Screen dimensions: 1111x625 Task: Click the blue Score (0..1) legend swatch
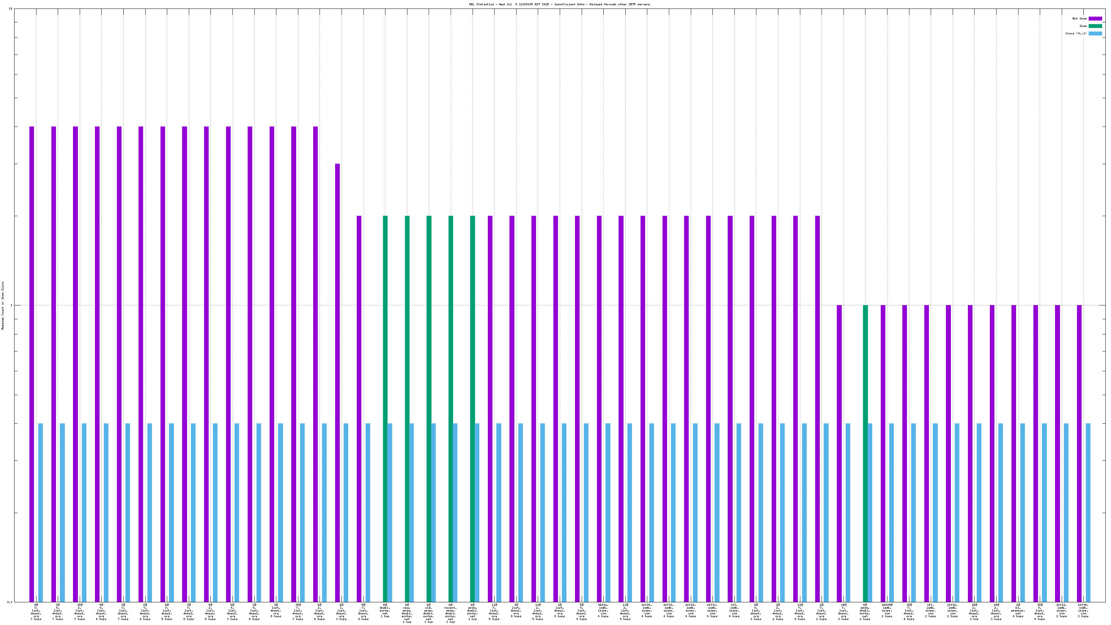click(x=1095, y=33)
